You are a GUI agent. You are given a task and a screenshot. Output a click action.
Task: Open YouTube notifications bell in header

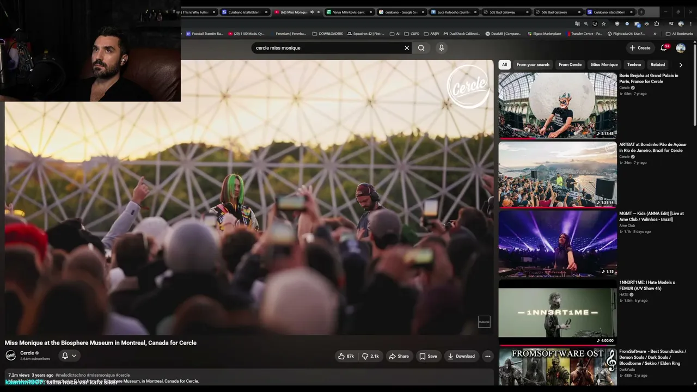pyautogui.click(x=663, y=48)
